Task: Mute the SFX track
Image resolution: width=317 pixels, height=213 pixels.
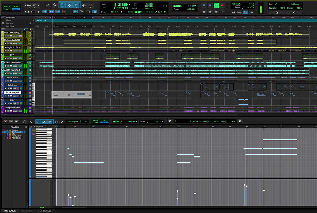Action: pos(11,58)
